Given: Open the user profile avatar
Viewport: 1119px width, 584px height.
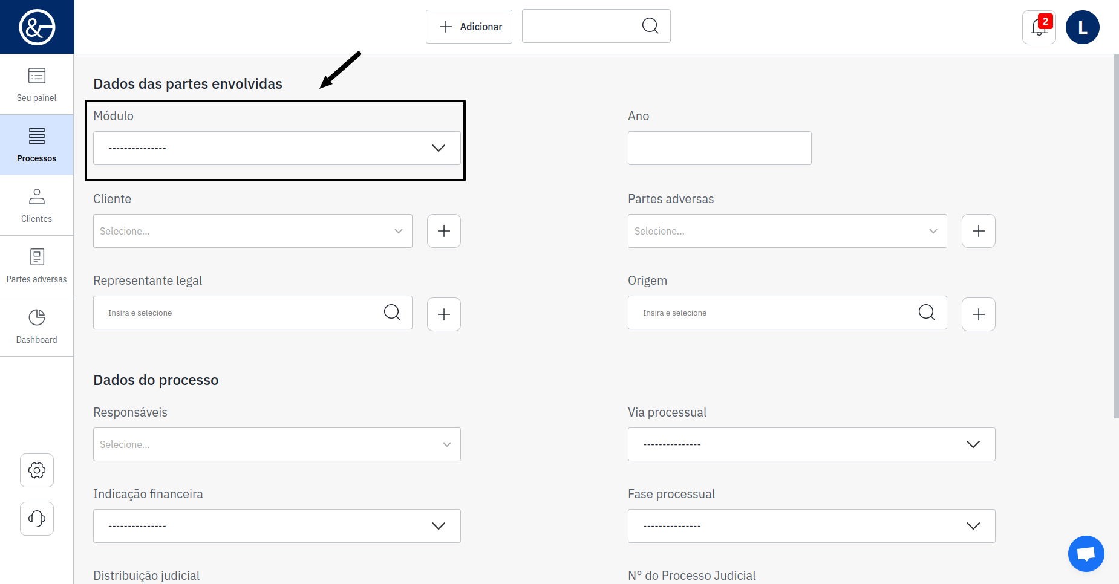Looking at the screenshot, I should [1082, 27].
